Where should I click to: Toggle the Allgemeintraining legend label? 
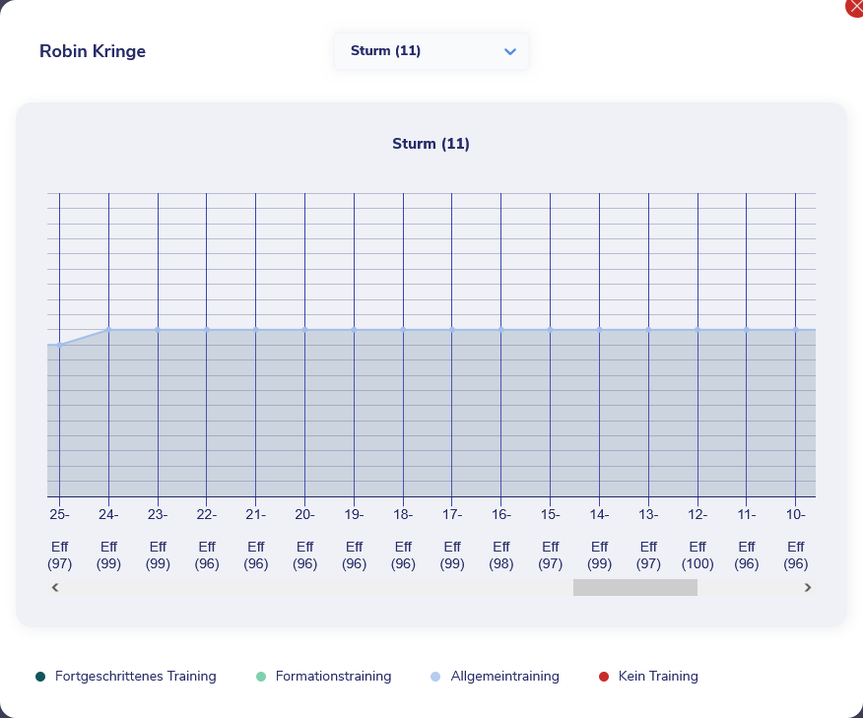pos(504,677)
